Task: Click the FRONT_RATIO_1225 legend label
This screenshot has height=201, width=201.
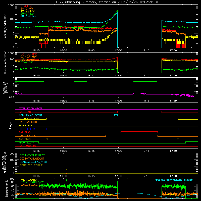Action: (x=32, y=182)
